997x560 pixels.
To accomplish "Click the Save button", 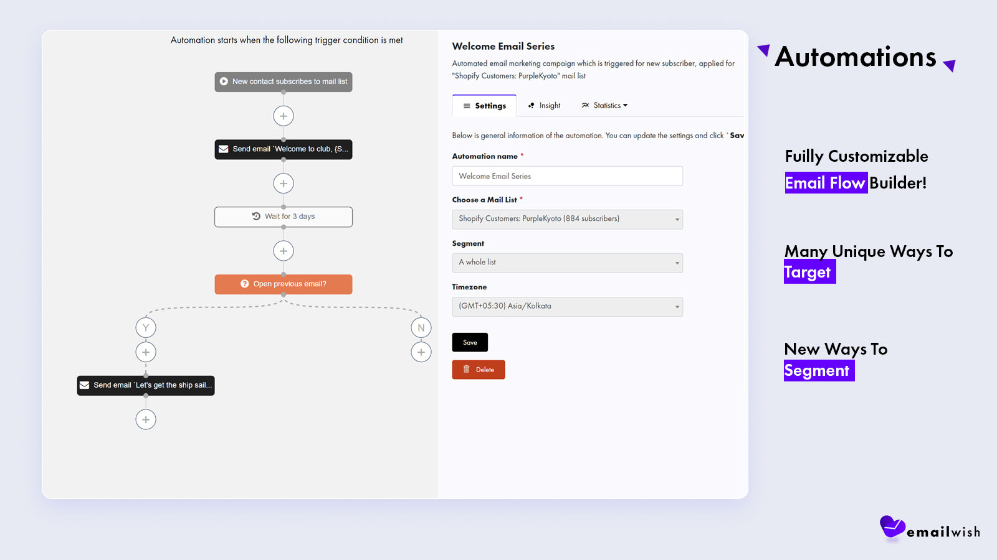I will coord(470,342).
